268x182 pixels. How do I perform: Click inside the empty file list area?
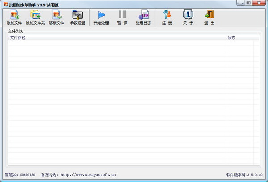pos(116,103)
